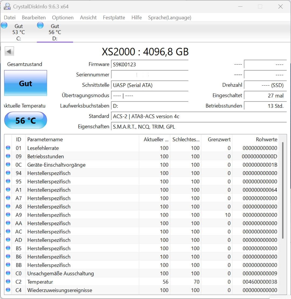
Task: Click the Unsachgemäße Ausschaltung parameter name
Action: [x=60, y=273]
